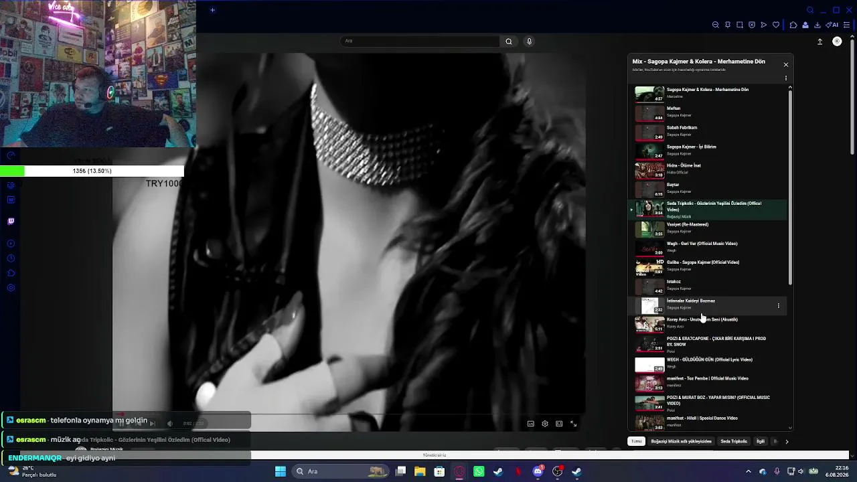The height and width of the screenshot is (482, 857).
Task: Open a new browser tab with plus
Action: [212, 10]
